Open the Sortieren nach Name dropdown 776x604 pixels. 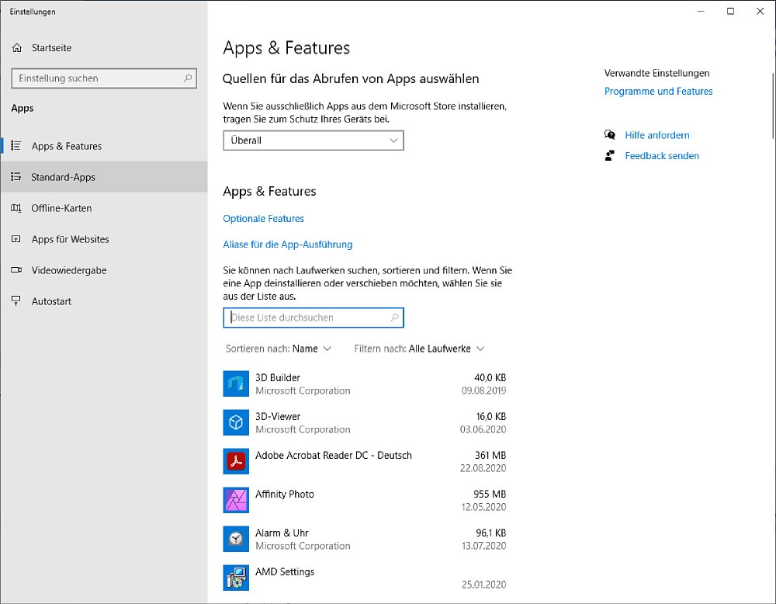coord(278,349)
